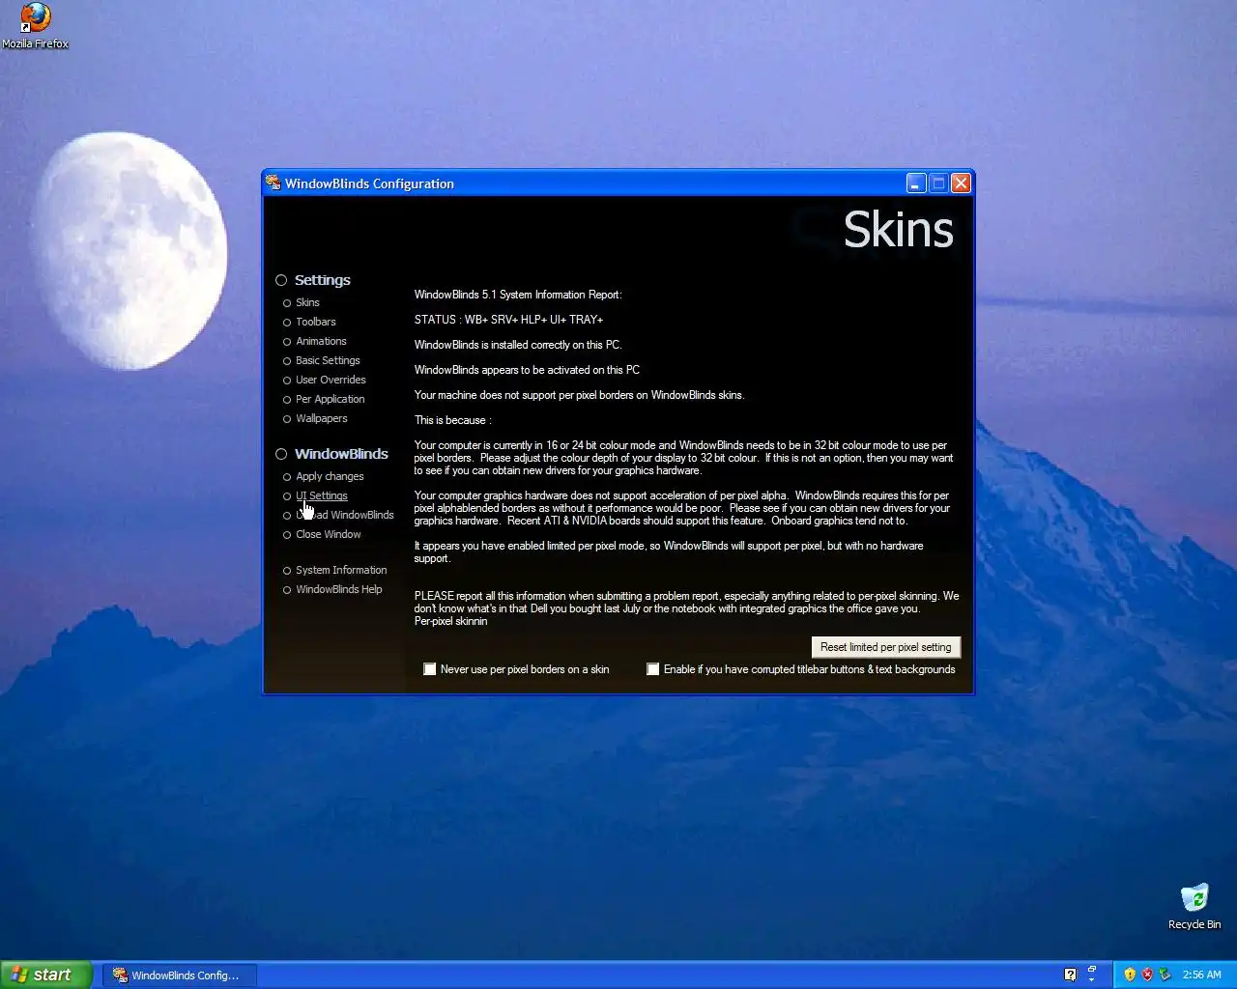1237x989 pixels.
Task: Click the bullet beside Skins
Action: pyautogui.click(x=287, y=303)
